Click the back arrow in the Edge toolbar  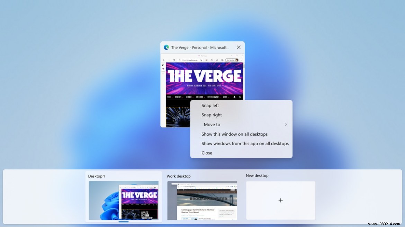(x=163, y=60)
